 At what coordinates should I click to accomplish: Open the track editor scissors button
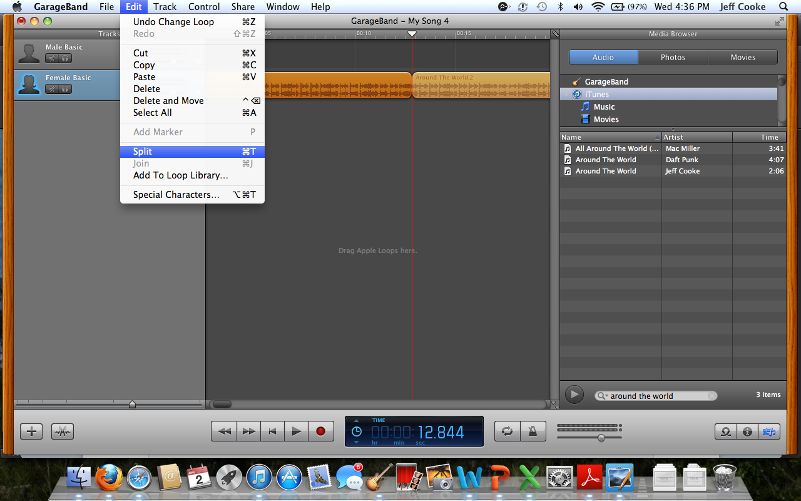pyautogui.click(x=62, y=431)
